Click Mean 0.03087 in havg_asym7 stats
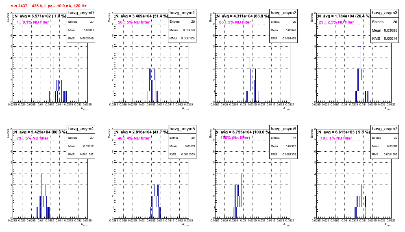This screenshot has width=405, height=232. click(x=385, y=146)
